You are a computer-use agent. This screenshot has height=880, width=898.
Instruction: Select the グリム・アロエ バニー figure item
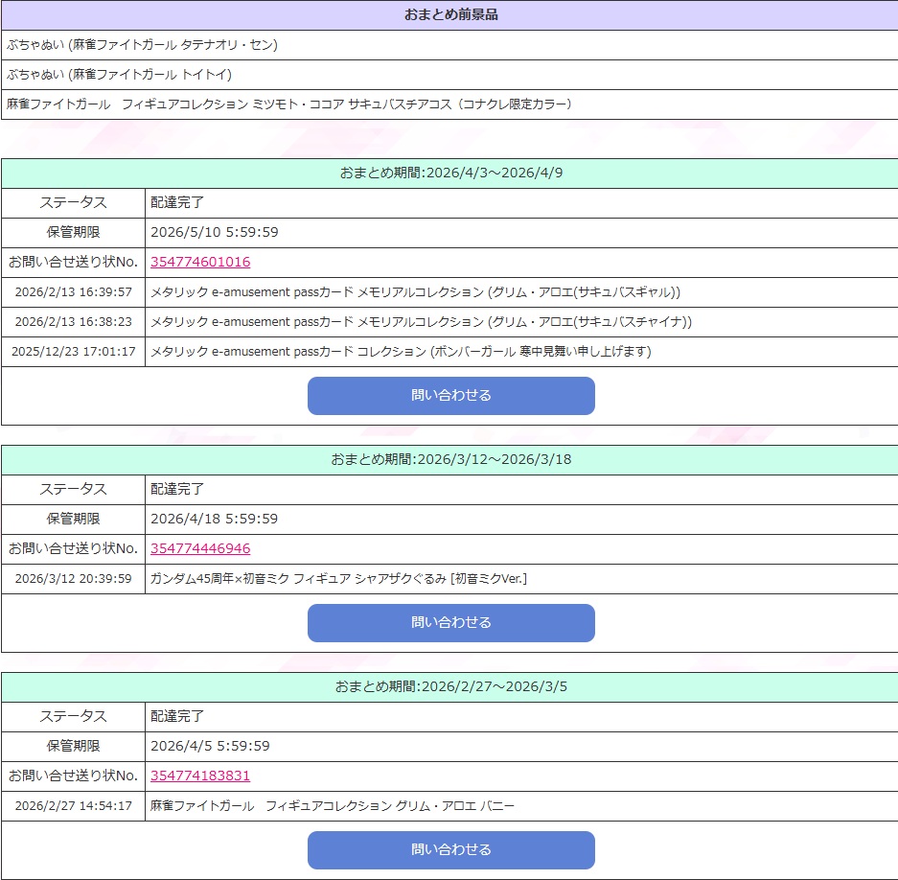pyautogui.click(x=333, y=805)
